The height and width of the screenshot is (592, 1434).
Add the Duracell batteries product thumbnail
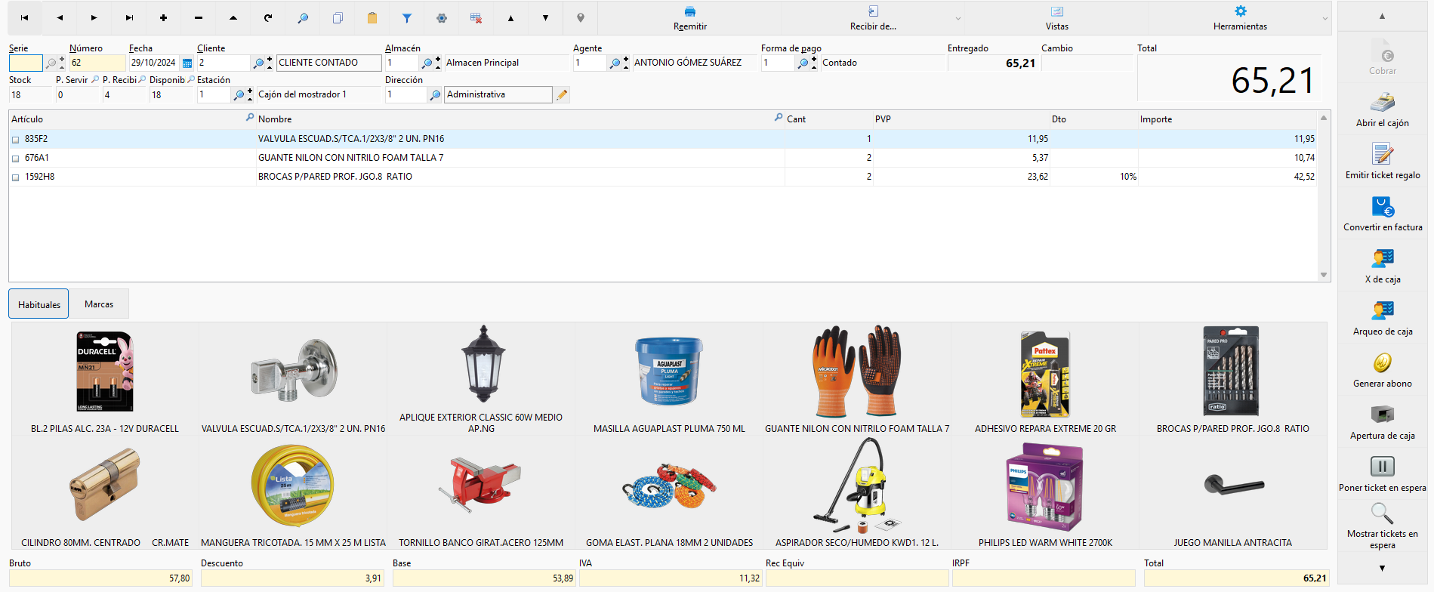pos(105,379)
